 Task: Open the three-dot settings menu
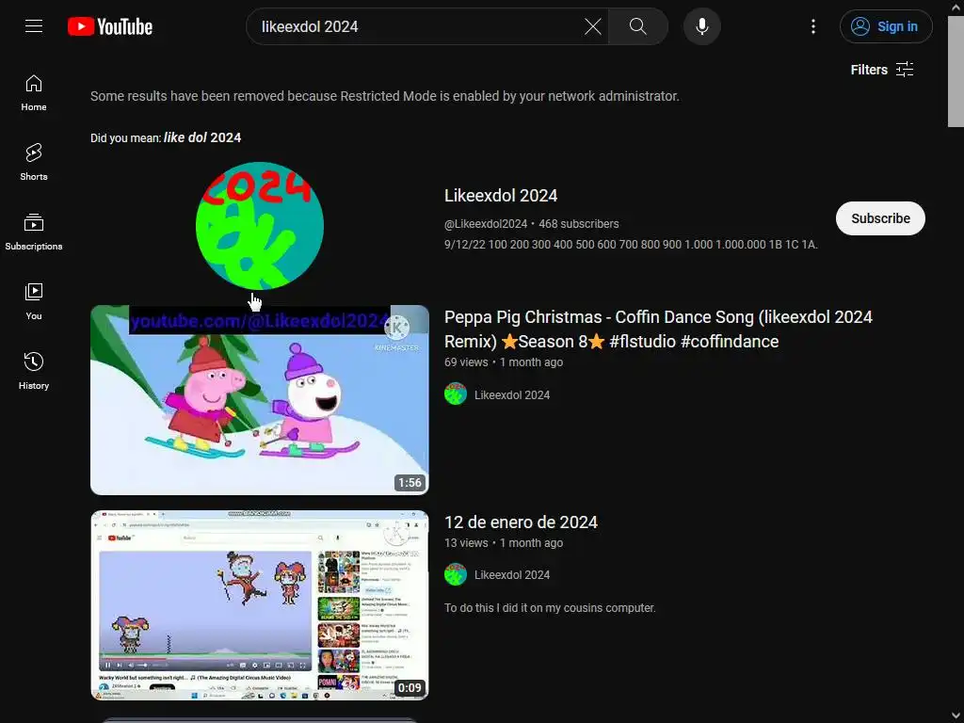click(813, 26)
